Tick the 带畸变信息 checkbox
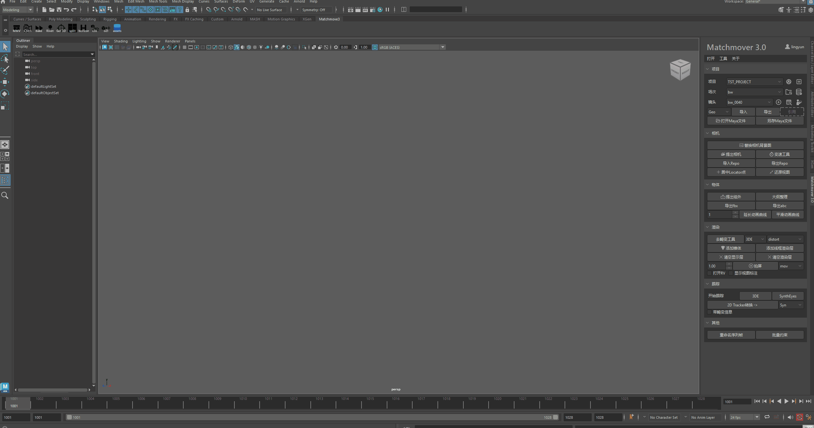Image resolution: width=814 pixels, height=428 pixels. pyautogui.click(x=710, y=312)
